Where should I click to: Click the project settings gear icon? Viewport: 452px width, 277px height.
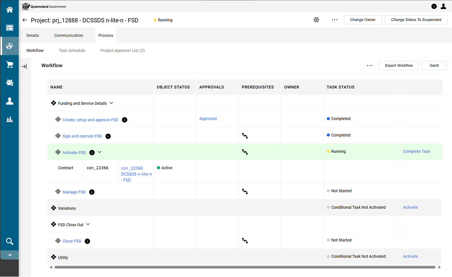[316, 20]
